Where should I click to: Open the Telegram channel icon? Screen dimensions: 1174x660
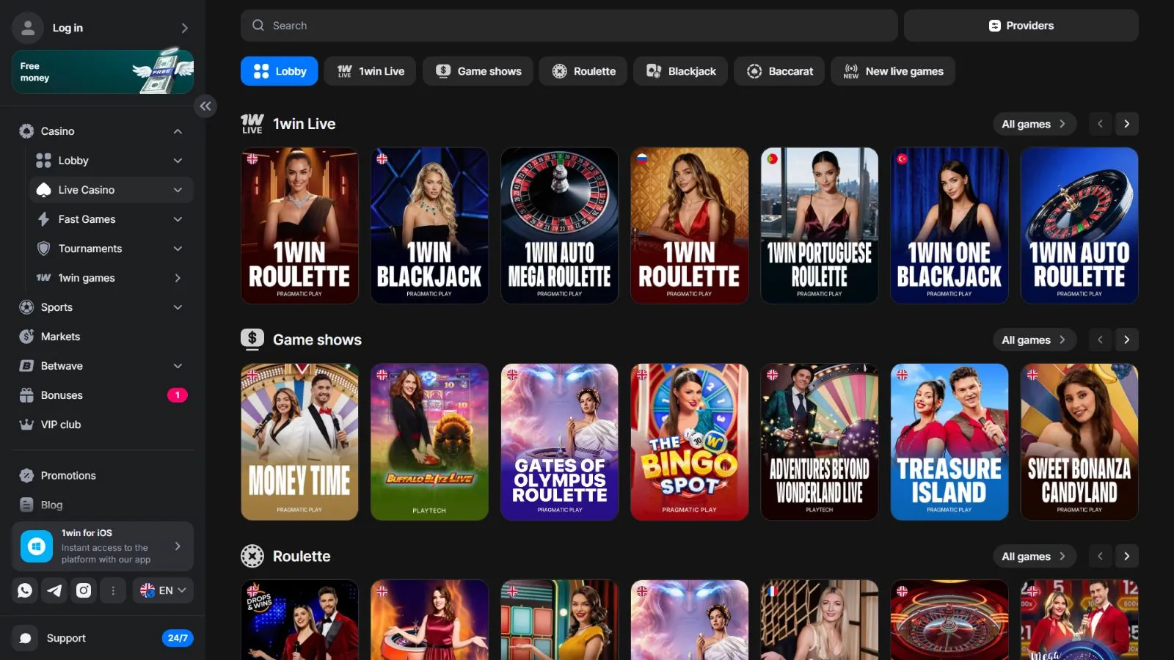54,590
